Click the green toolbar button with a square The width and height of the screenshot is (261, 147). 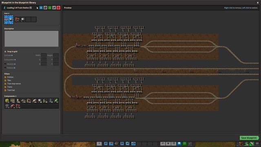coord(50,8)
